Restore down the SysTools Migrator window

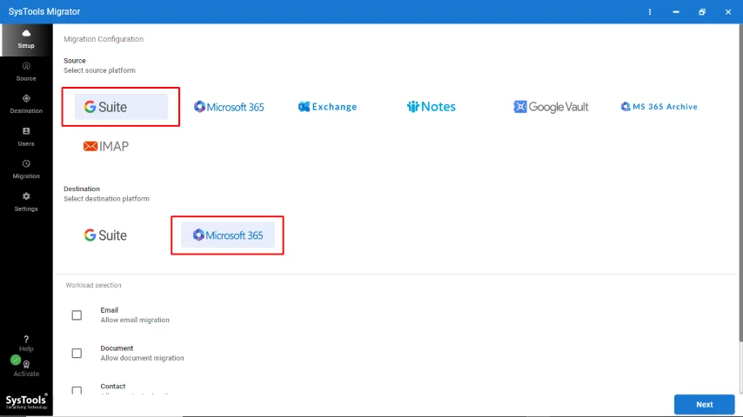pyautogui.click(x=702, y=12)
